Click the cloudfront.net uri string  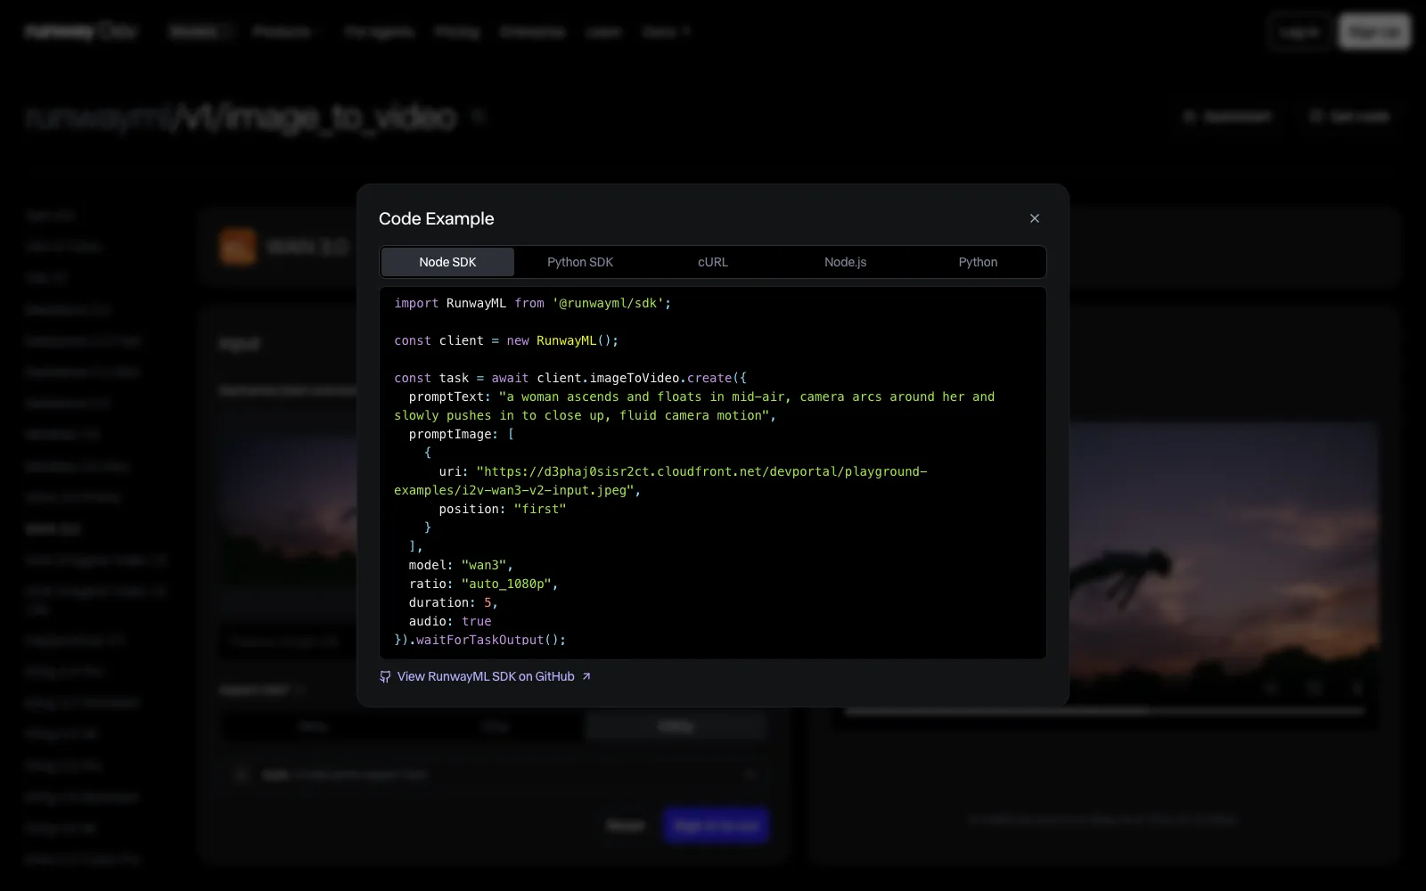[660, 481]
